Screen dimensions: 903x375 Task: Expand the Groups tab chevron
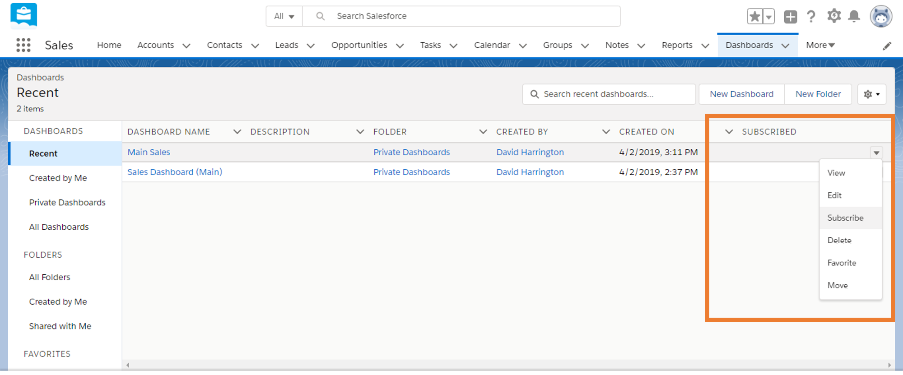tap(585, 46)
